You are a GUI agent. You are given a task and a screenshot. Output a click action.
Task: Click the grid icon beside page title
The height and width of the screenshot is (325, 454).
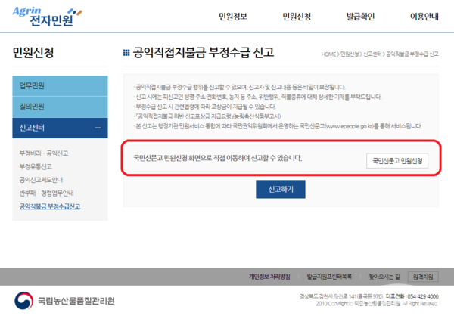tap(126, 53)
